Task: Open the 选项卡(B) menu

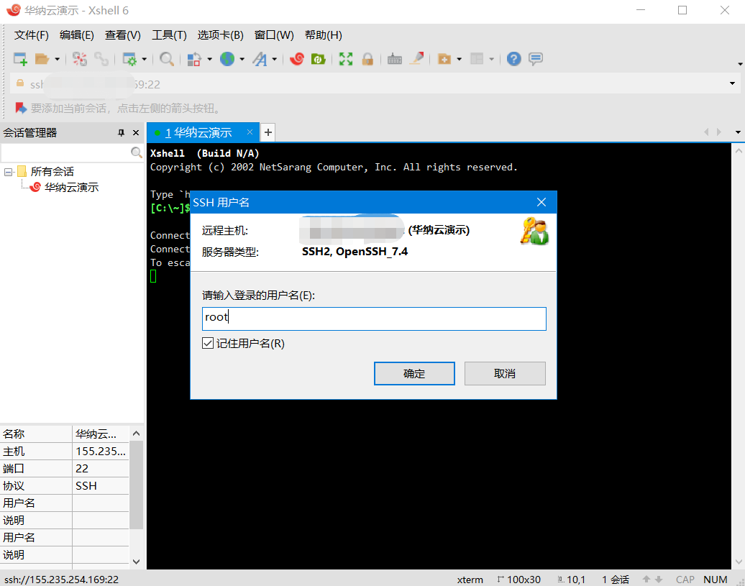Action: coord(221,35)
